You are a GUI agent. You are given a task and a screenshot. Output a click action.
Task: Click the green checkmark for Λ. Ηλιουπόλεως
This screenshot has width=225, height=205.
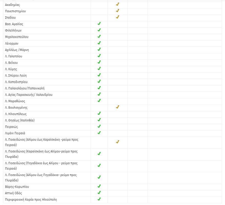click(99, 114)
